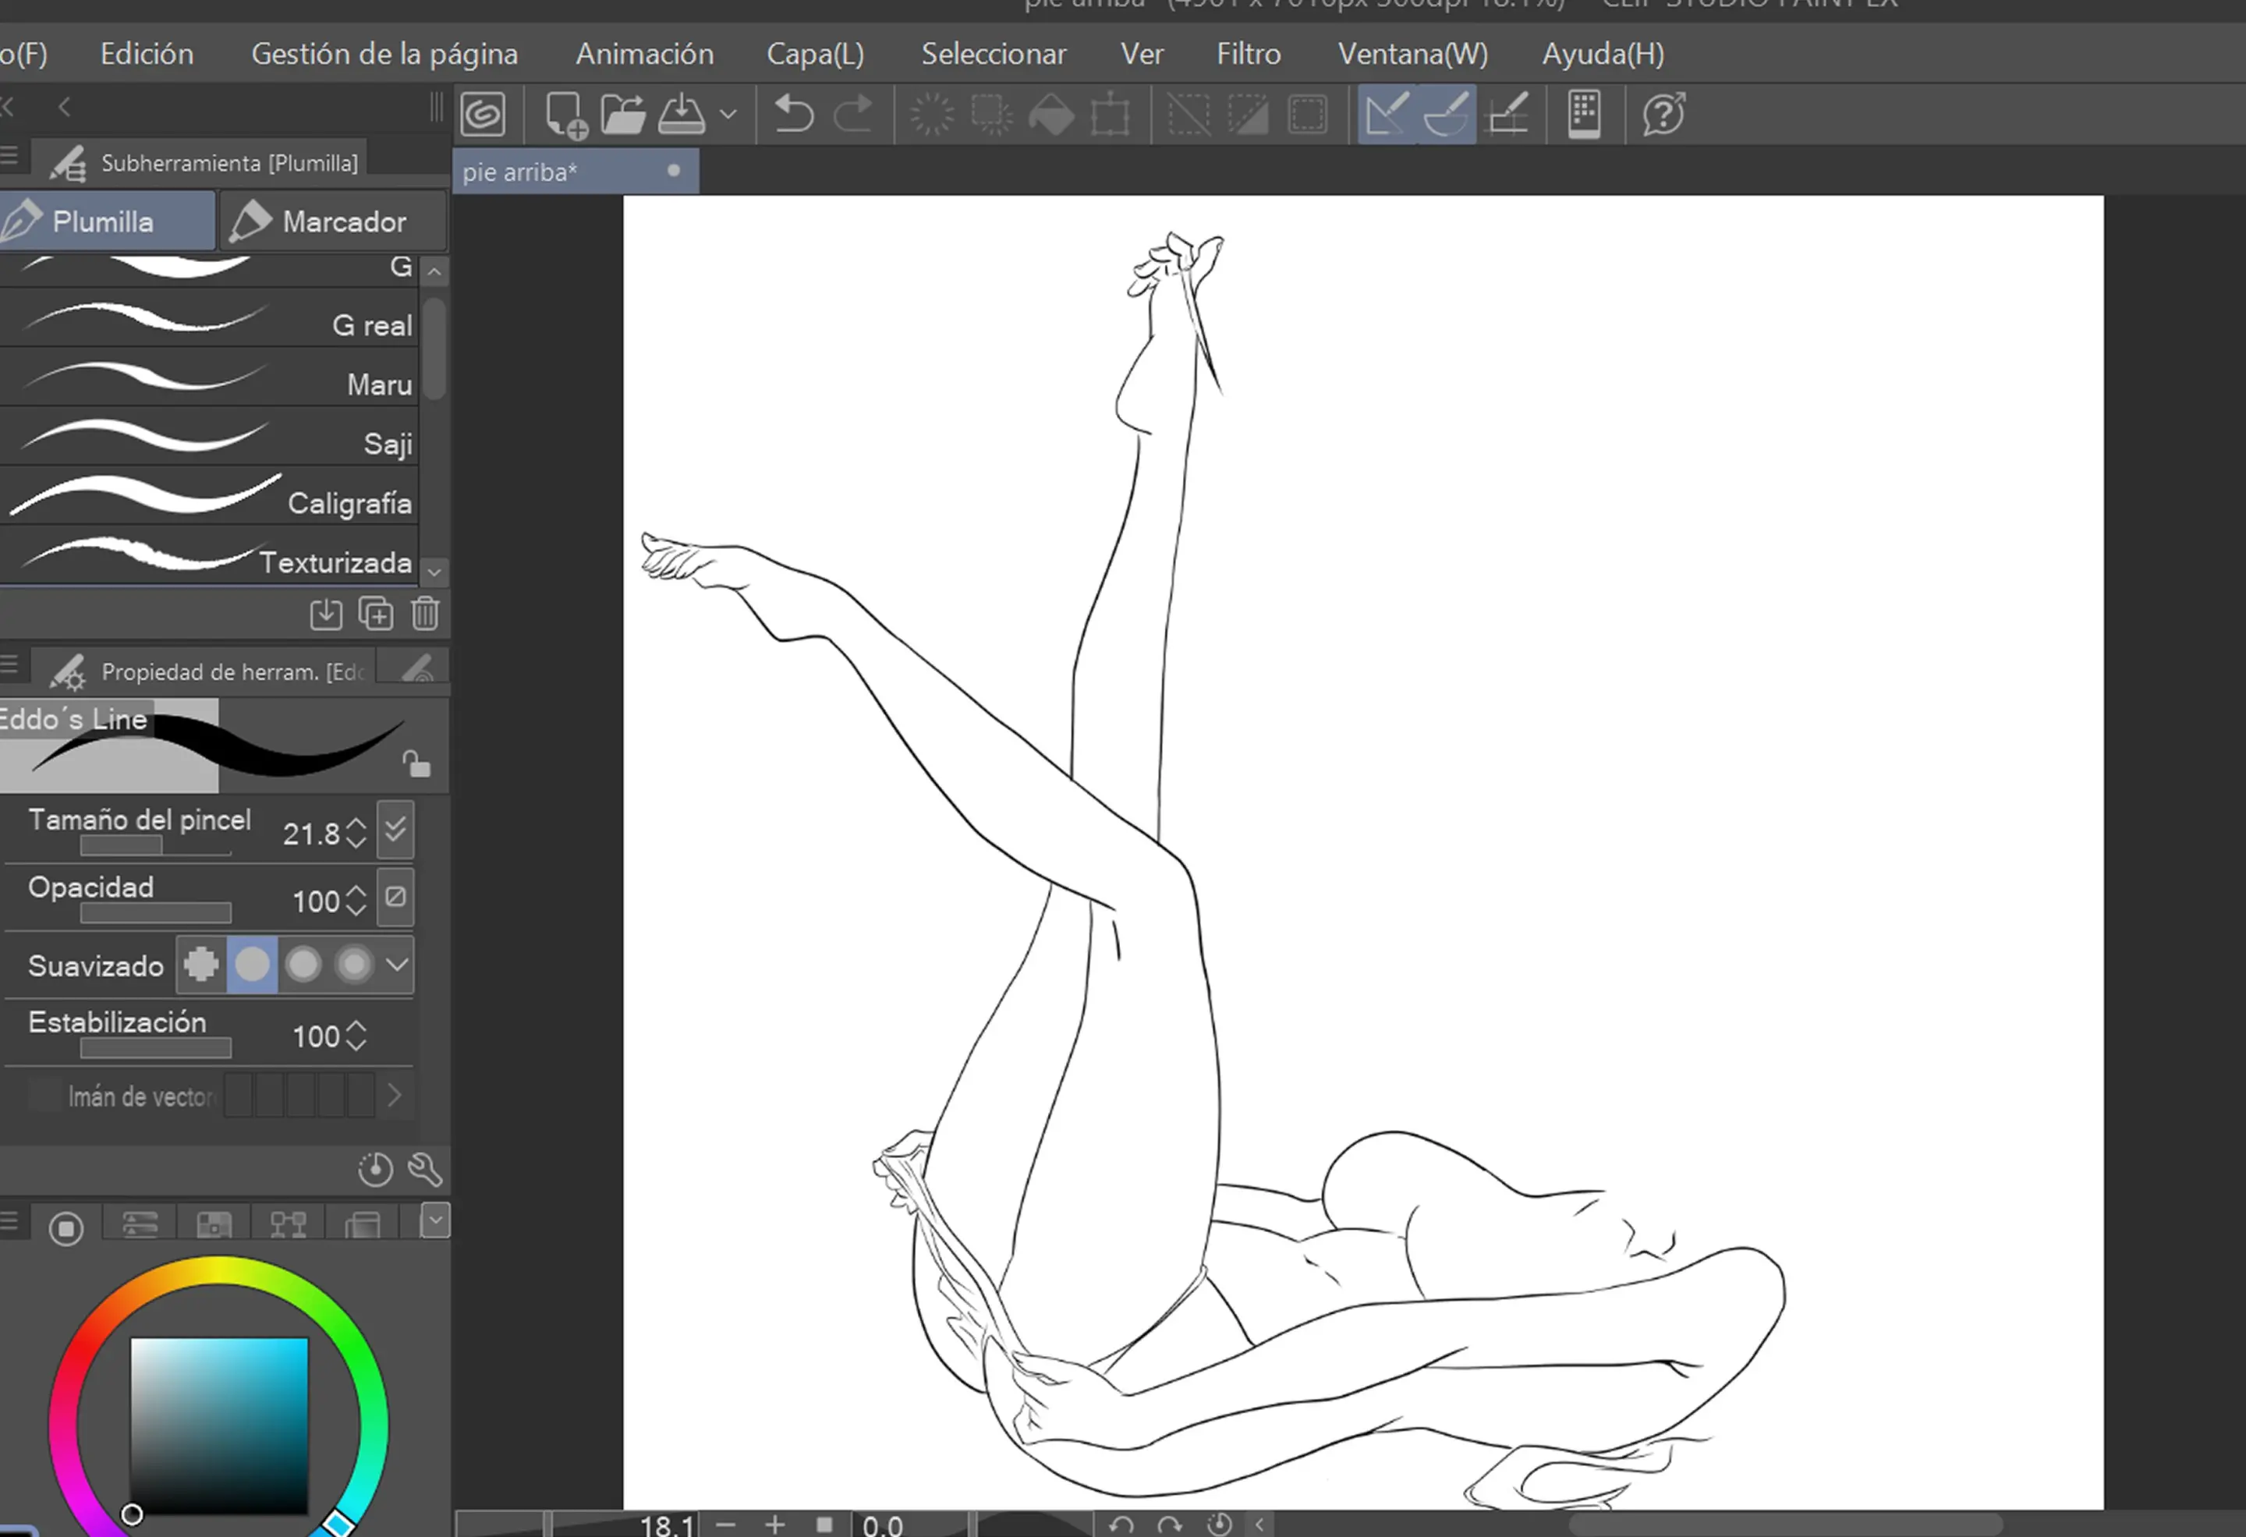Viewport: 2246px width, 1537px height.
Task: Click Import sub tool material icon
Action: [326, 614]
